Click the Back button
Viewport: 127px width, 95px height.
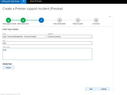point(91,89)
